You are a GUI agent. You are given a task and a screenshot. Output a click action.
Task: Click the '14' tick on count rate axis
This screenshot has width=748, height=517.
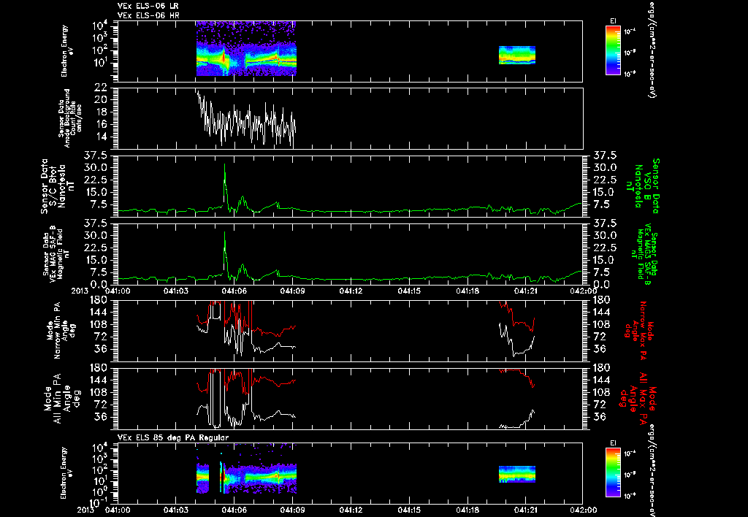pyautogui.click(x=101, y=137)
